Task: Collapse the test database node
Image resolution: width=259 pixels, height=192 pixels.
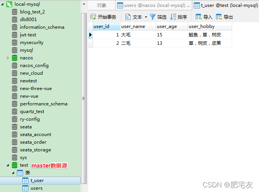Action: [8, 165]
